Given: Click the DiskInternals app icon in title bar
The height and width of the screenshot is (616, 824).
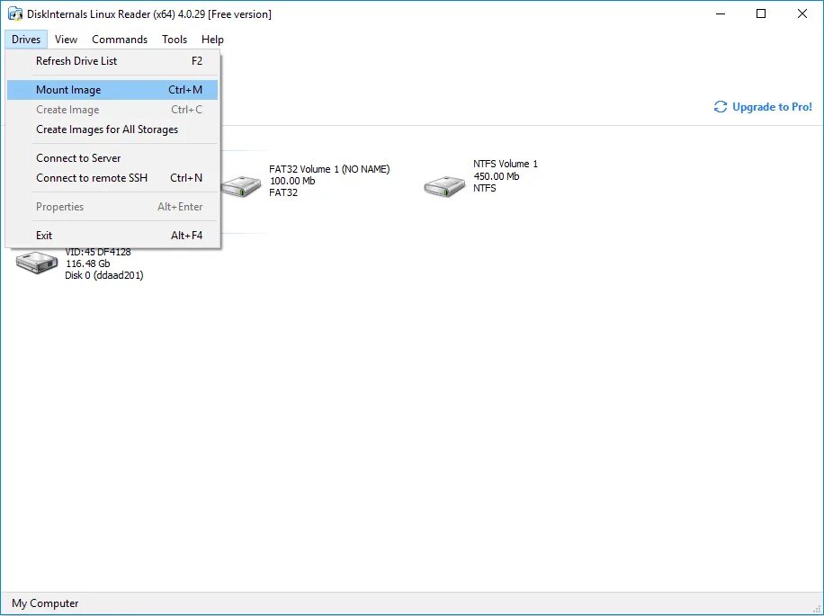Looking at the screenshot, I should pyautogui.click(x=15, y=14).
